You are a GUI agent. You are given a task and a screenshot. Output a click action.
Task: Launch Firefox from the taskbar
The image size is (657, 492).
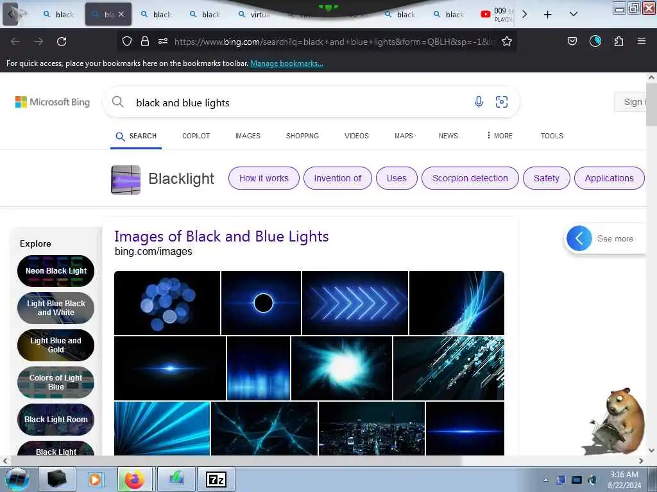click(x=134, y=479)
